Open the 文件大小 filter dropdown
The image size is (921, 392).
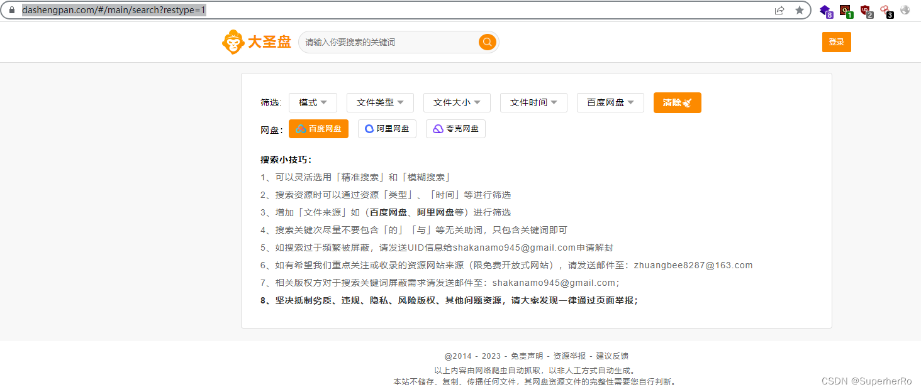pyautogui.click(x=457, y=102)
